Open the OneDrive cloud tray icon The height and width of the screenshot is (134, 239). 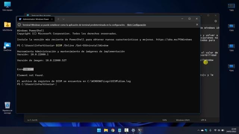[202, 130]
